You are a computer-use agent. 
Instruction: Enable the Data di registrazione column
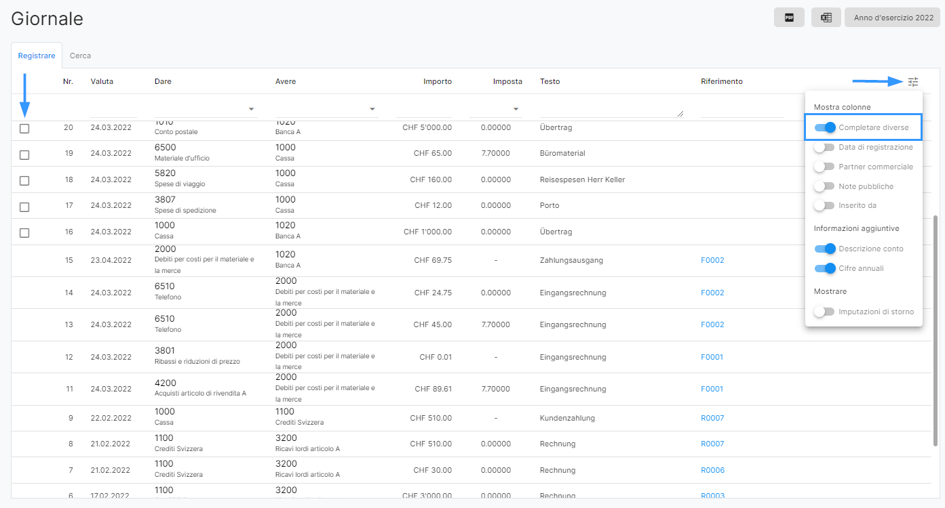(825, 147)
